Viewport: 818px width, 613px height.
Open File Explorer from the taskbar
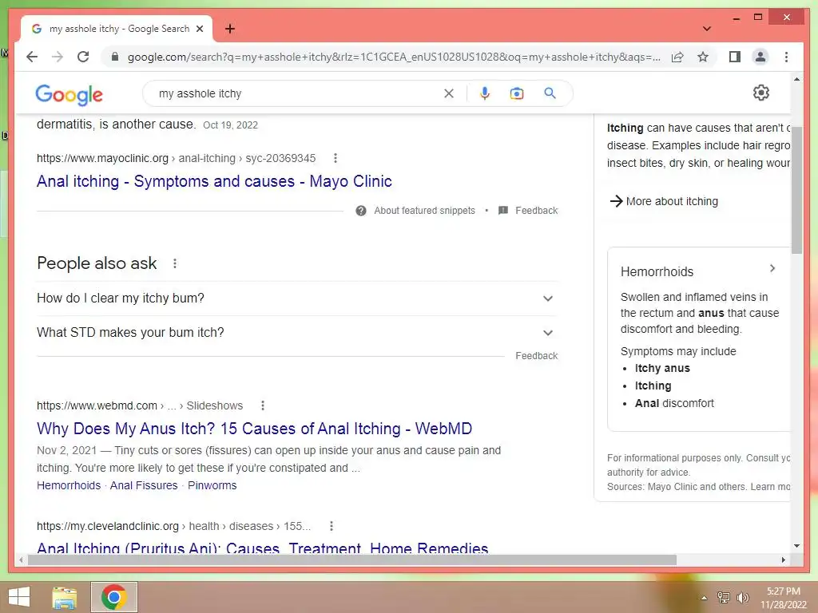(65, 597)
